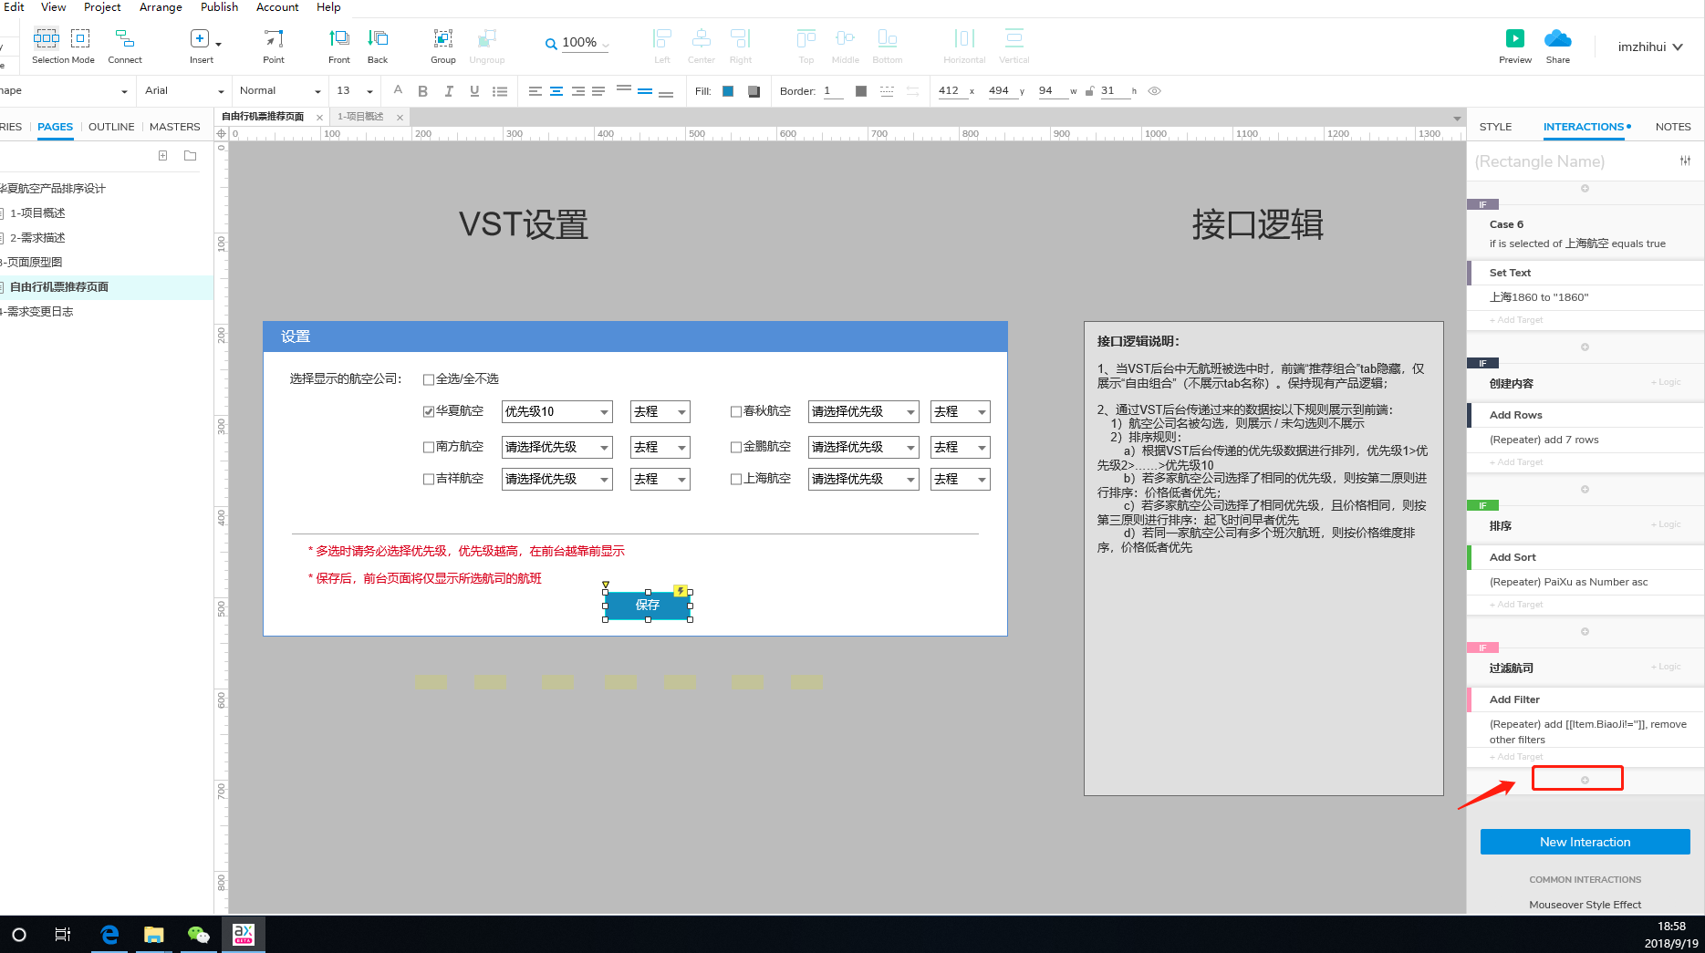The width and height of the screenshot is (1705, 953).
Task: Click the Group objects icon
Action: tap(442, 38)
